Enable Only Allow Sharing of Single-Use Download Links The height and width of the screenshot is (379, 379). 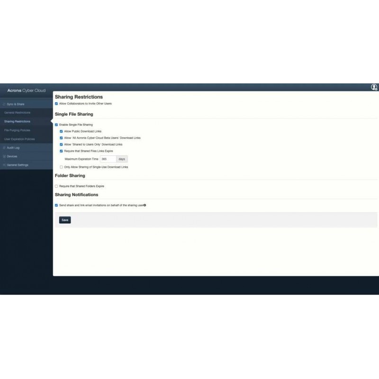61,167
